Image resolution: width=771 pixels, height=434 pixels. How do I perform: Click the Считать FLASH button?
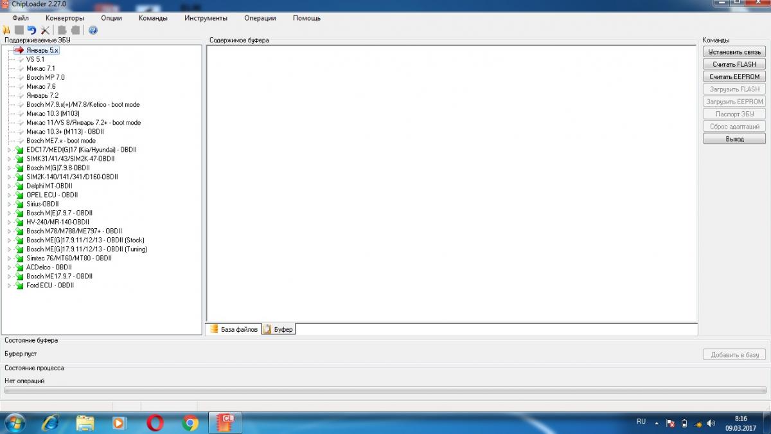(x=734, y=64)
